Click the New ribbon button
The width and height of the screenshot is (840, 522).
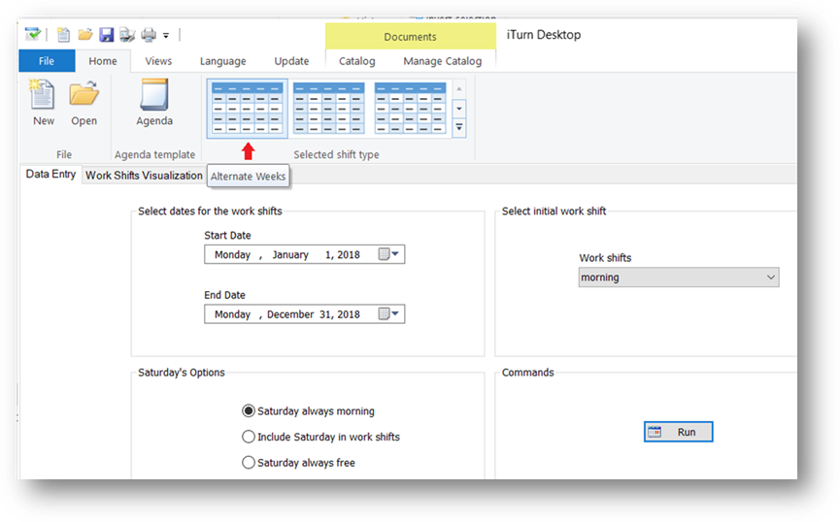tap(43, 103)
